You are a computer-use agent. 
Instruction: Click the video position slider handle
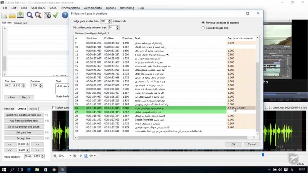point(263,155)
